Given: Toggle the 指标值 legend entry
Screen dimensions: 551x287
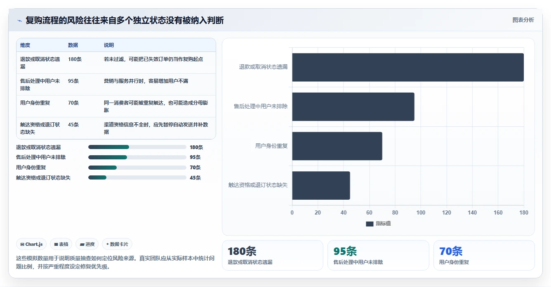Looking at the screenshot, I should point(378,224).
